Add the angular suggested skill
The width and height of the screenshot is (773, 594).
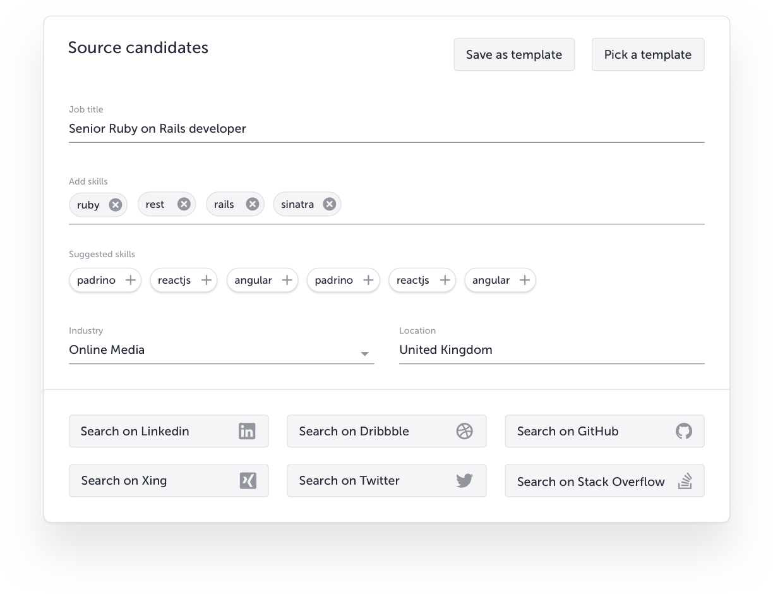coord(287,280)
